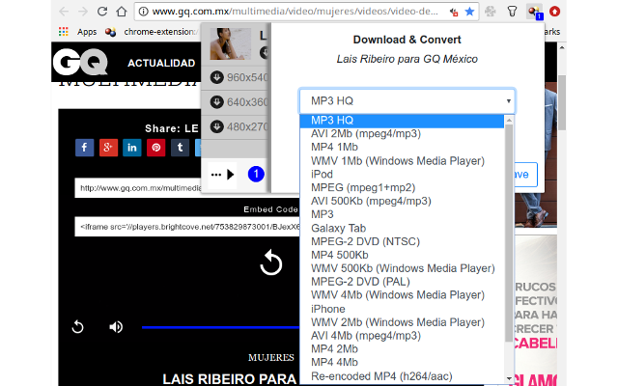
Task: Open chrome-extension bookmark in bookmarks bar
Action: [152, 32]
